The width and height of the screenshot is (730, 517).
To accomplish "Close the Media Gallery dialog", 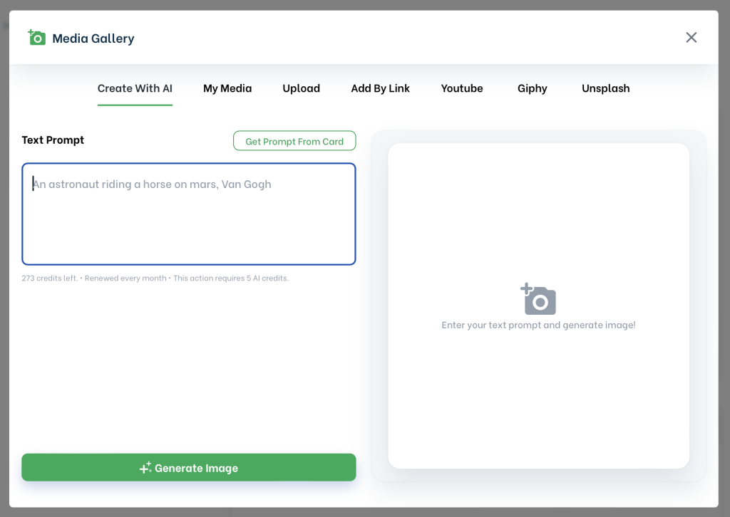I will pos(691,38).
